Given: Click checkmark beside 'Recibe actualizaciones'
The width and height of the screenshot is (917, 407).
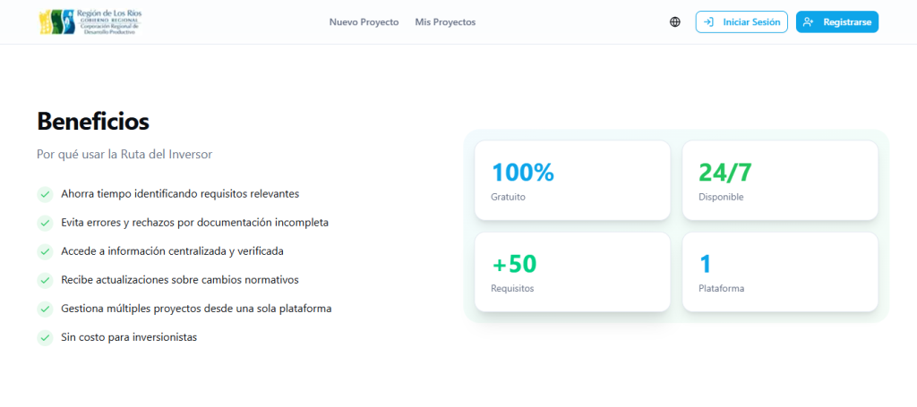Looking at the screenshot, I should click(44, 280).
